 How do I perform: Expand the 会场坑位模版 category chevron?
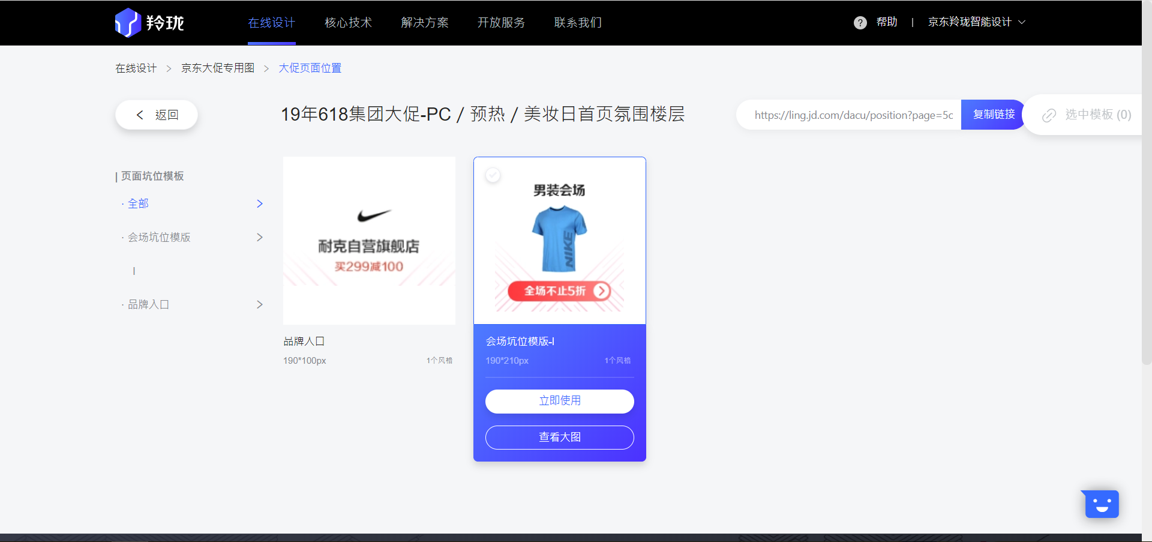point(260,237)
